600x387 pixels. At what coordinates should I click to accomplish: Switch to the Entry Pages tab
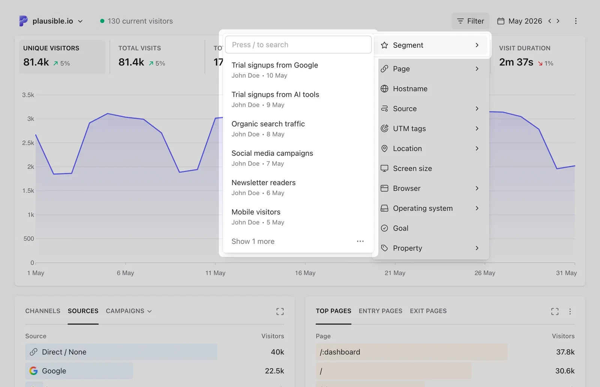point(380,311)
